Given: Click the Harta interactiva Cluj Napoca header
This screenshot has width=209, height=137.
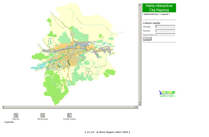Looking at the screenshot, I should 159,8.
